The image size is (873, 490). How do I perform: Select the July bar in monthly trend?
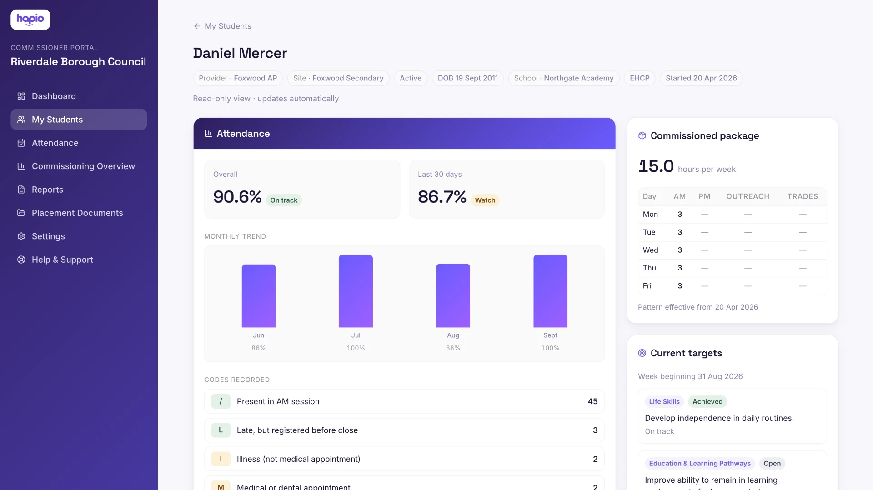[356, 291]
